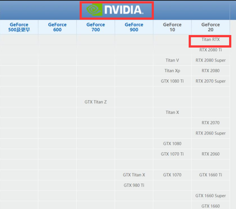Click the GTX Titan X entry

point(134,175)
